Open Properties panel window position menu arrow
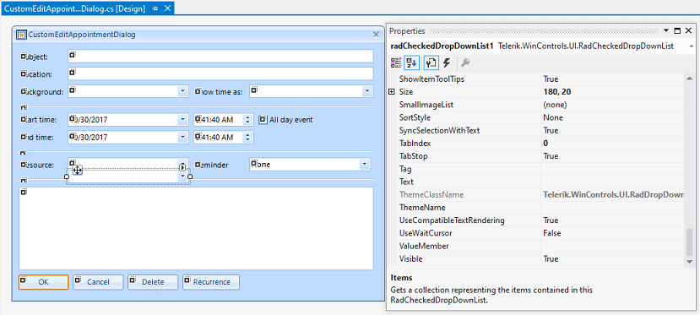700x315 pixels. (x=666, y=30)
